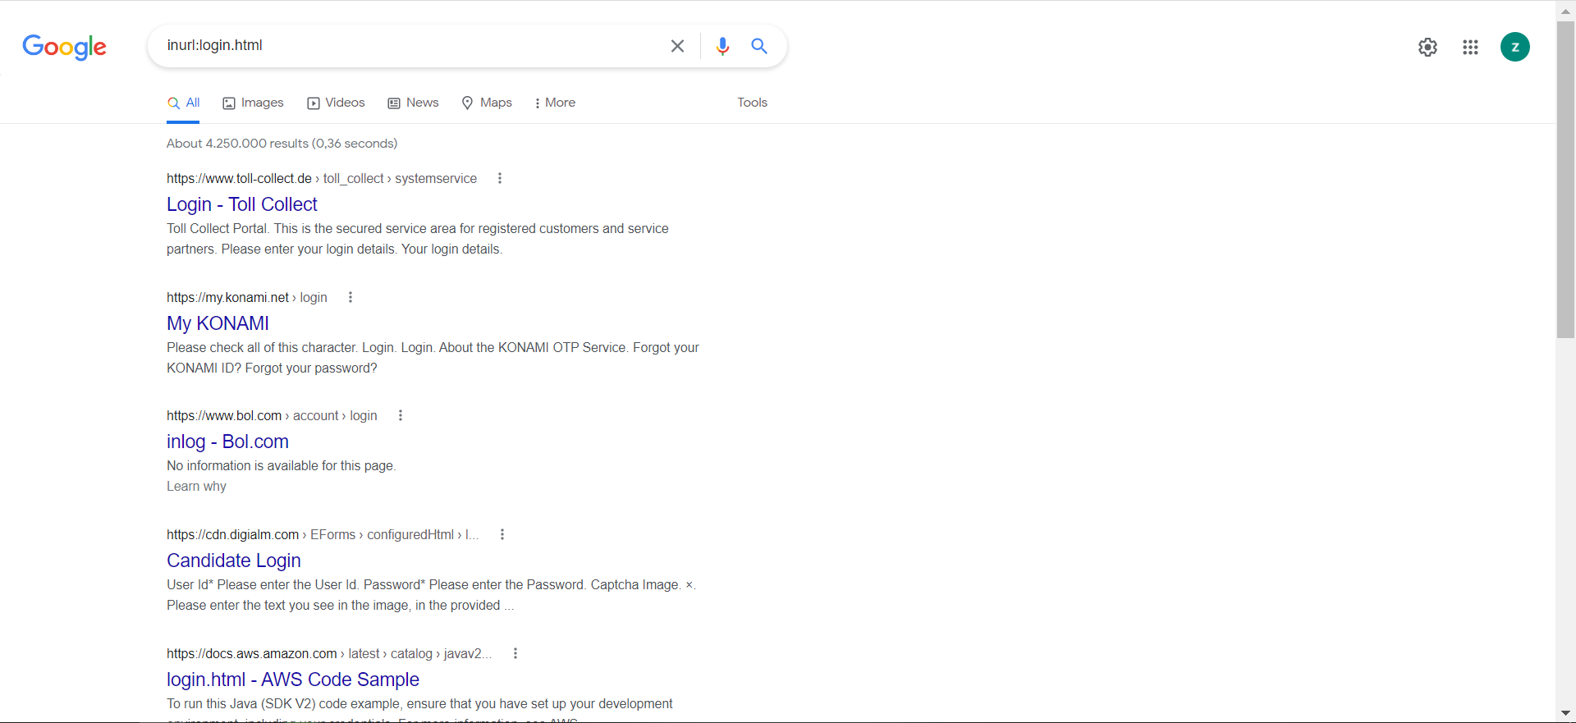Open options menu for toll-collect.de result

coord(500,178)
